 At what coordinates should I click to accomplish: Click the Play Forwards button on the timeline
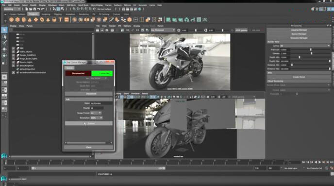point(319,162)
